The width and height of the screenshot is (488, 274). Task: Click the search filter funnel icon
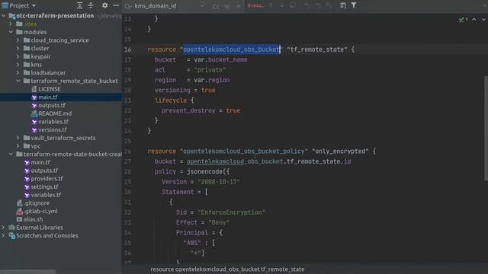(x=354, y=5)
